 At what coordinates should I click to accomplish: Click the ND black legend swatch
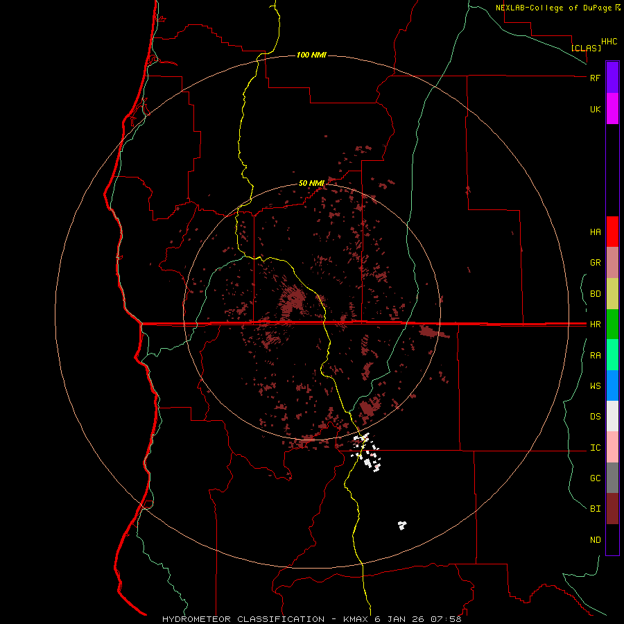coord(612,539)
